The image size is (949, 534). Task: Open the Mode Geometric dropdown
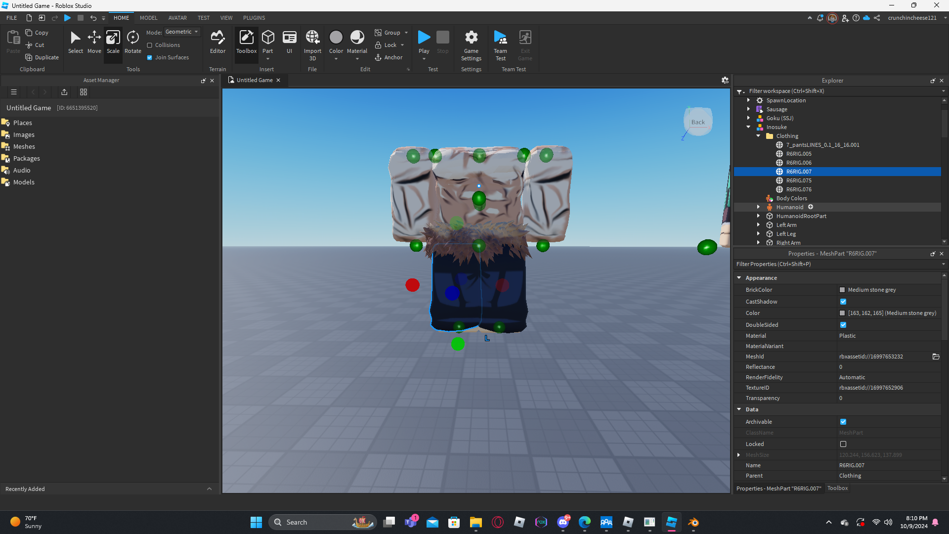coord(182,32)
